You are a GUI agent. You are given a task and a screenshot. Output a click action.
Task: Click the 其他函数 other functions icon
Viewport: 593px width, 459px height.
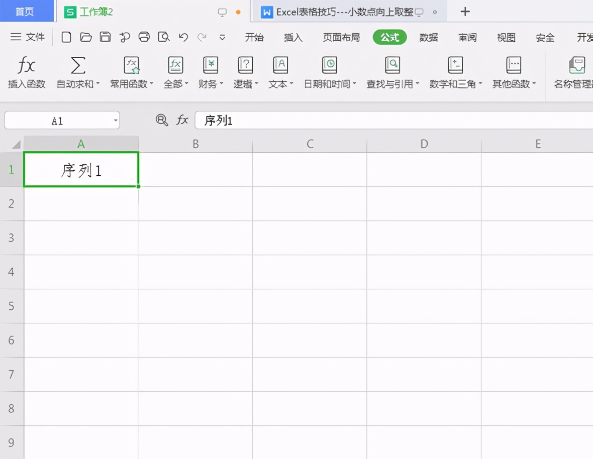pos(514,65)
